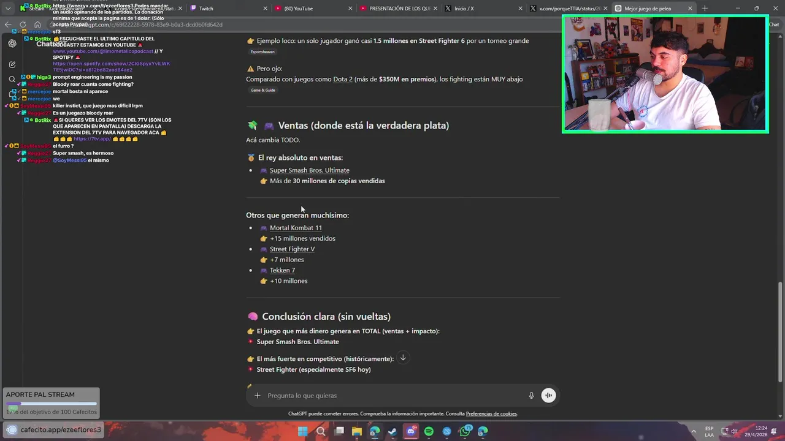Open the ChatGPT sidebar logo icon
The image size is (785, 441).
(x=12, y=43)
